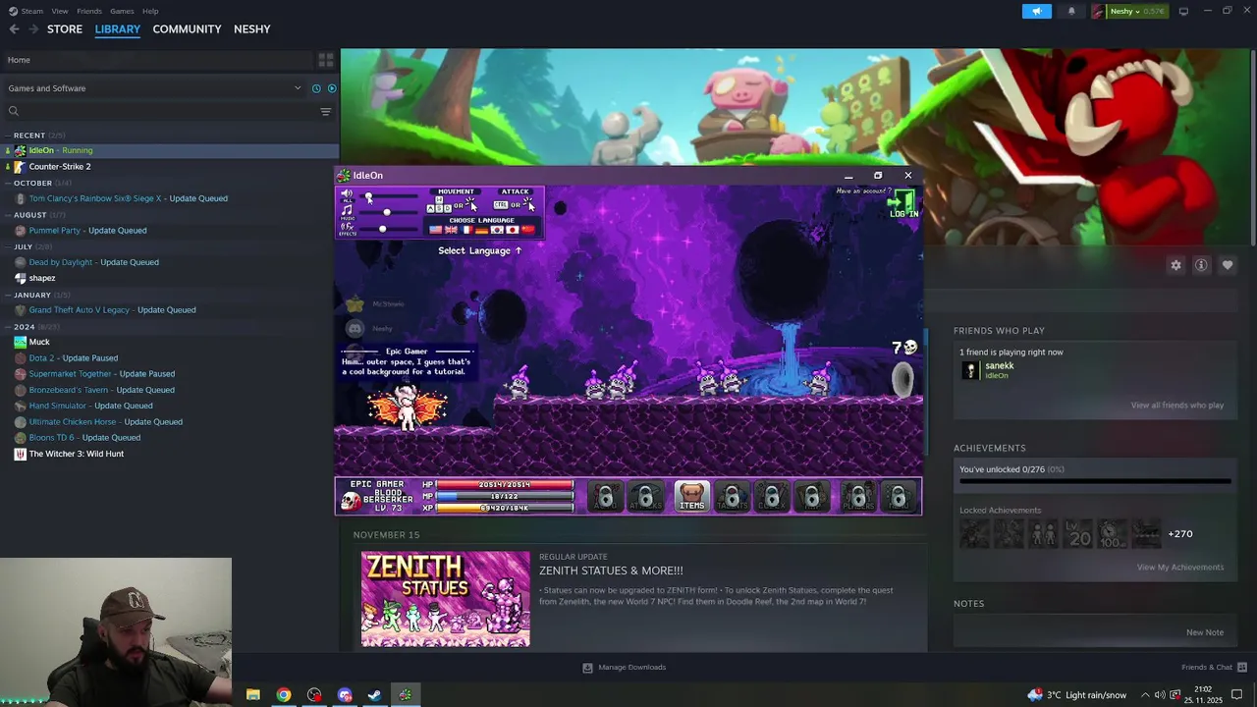This screenshot has width=1257, height=707.
Task: Open the View menu
Action: pos(60,11)
